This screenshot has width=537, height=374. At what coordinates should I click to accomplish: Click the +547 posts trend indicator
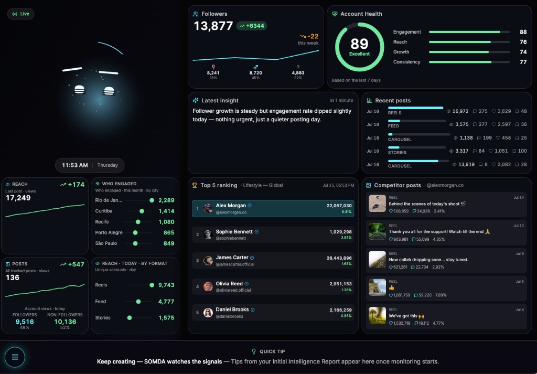click(72, 264)
